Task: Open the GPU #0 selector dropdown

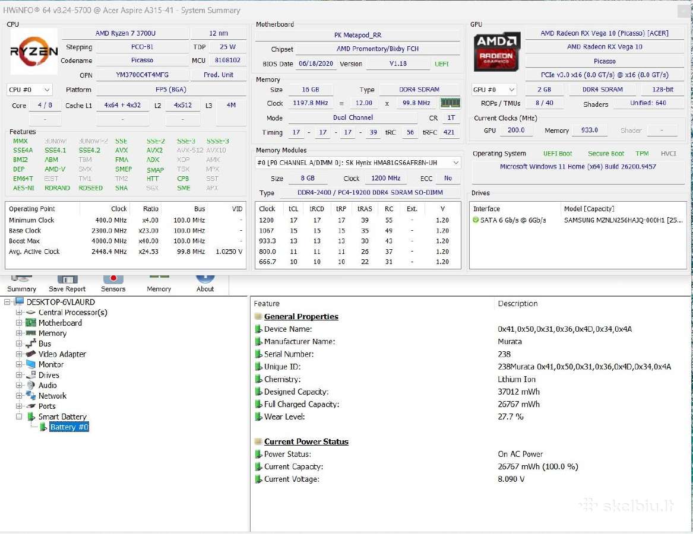Action: [493, 90]
